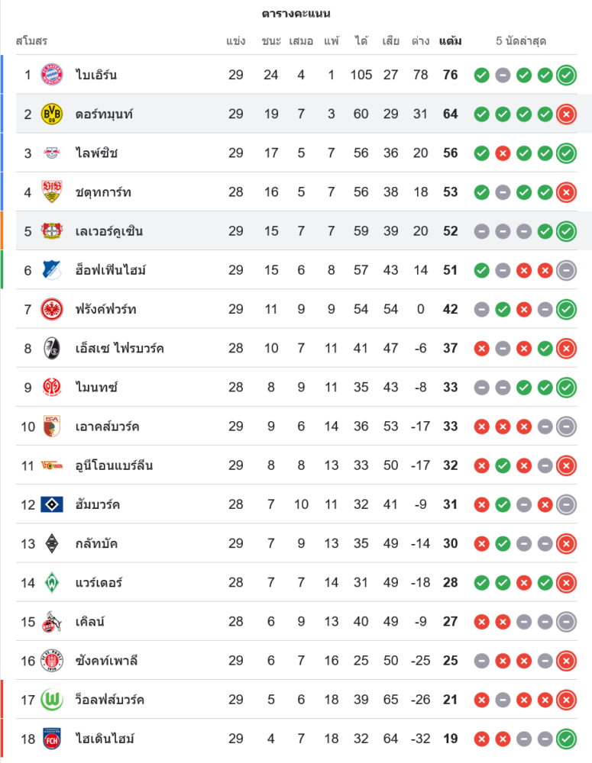Click the Wolfsburg green W logo
Screen dimensions: 592x763
point(52,700)
